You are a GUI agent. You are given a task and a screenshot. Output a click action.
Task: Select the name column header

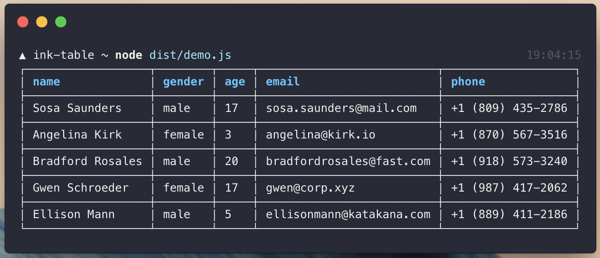[x=47, y=82]
